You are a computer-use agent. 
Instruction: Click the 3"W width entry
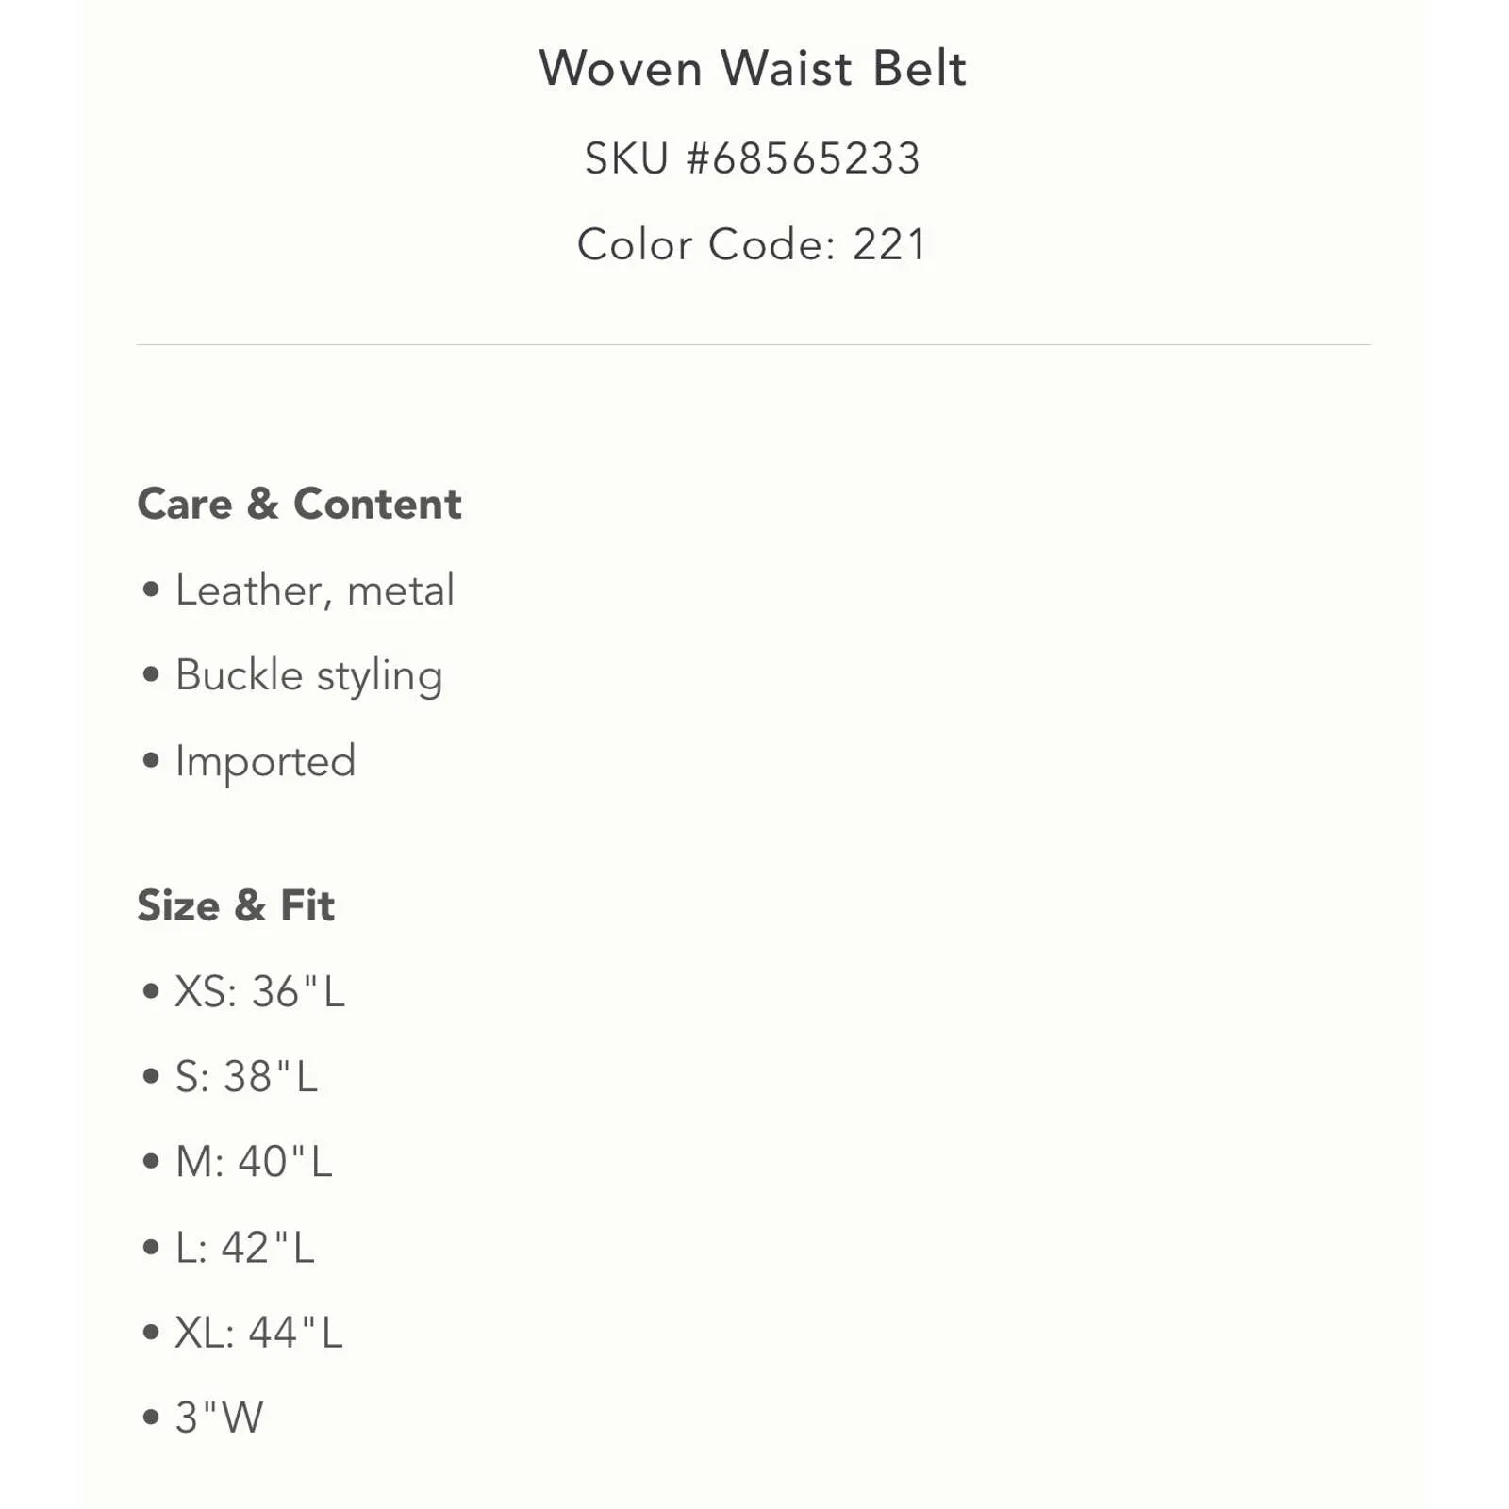click(220, 1418)
